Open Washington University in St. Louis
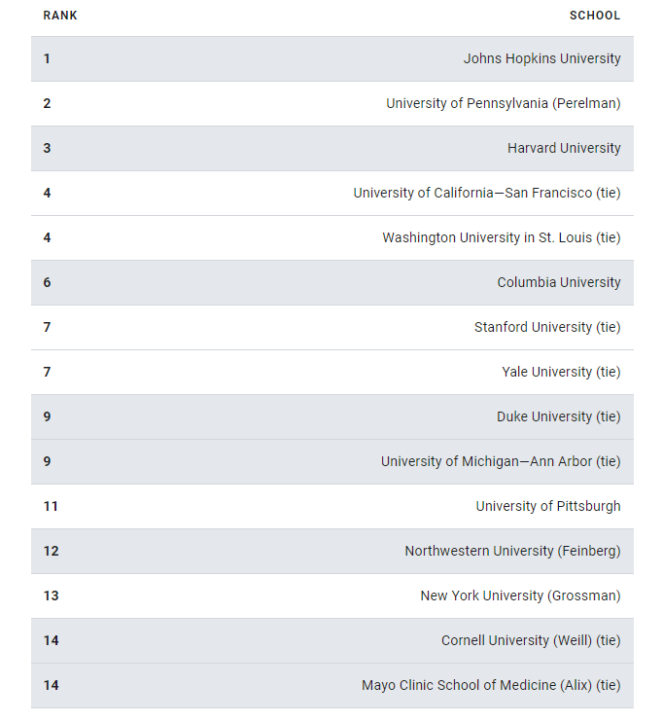The width and height of the screenshot is (663, 722). point(501,237)
